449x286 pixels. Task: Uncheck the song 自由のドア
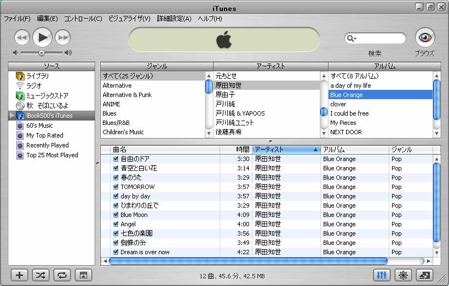(116, 159)
